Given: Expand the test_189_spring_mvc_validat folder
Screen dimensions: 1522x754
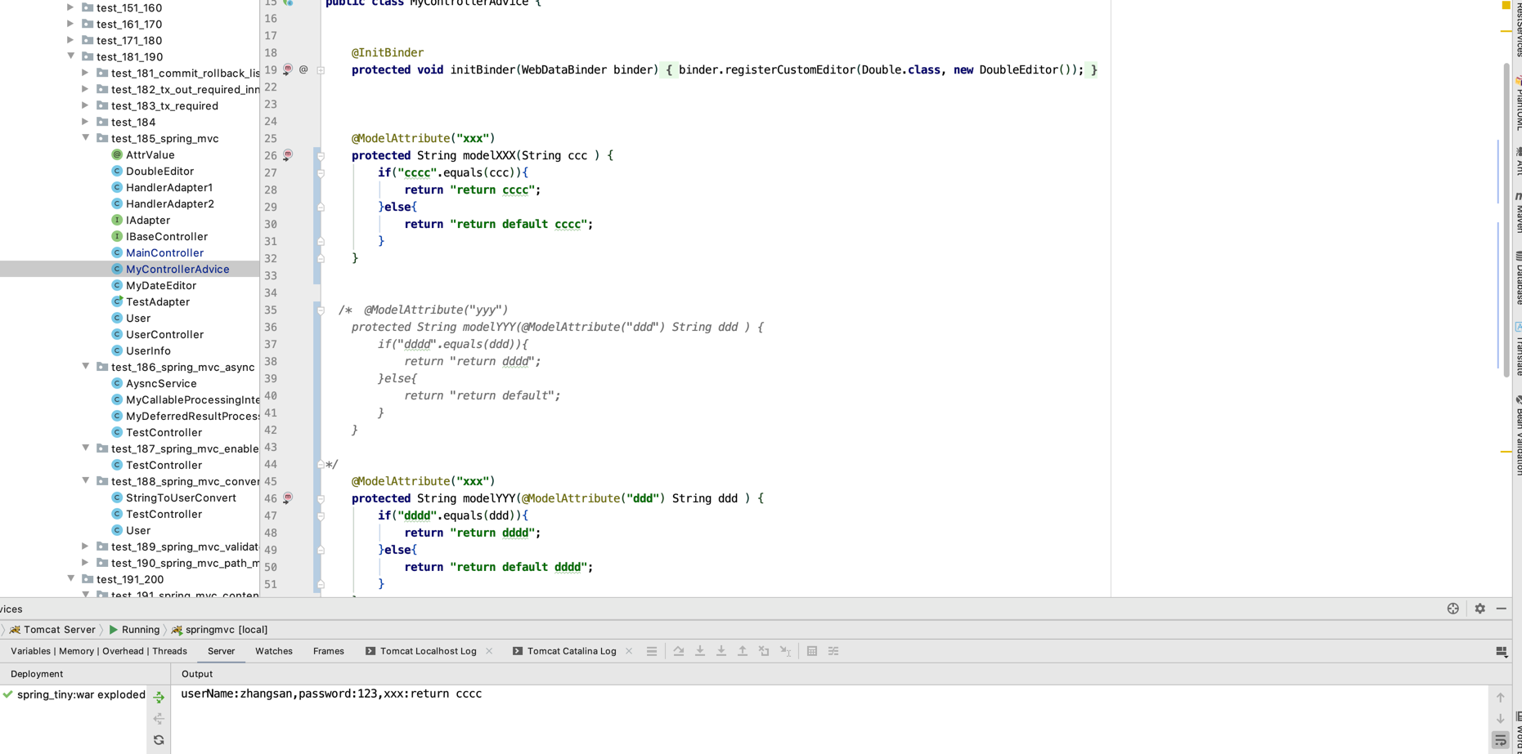Looking at the screenshot, I should coord(85,546).
